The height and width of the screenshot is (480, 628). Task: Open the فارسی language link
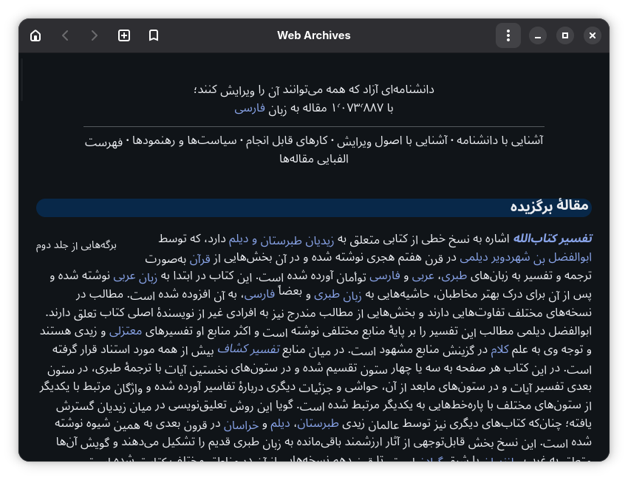coord(250,109)
